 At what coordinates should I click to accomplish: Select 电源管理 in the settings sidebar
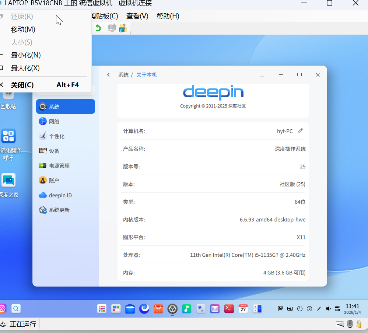pos(66,166)
